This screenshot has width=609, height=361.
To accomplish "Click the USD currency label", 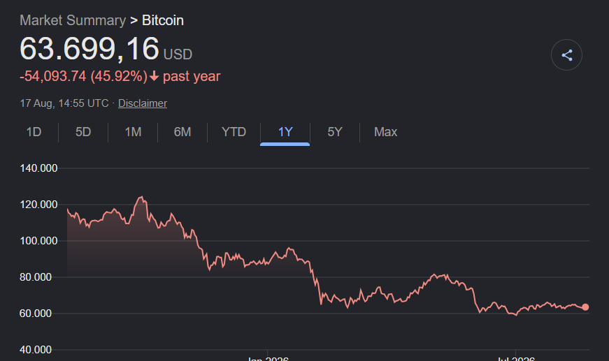I will (x=178, y=54).
